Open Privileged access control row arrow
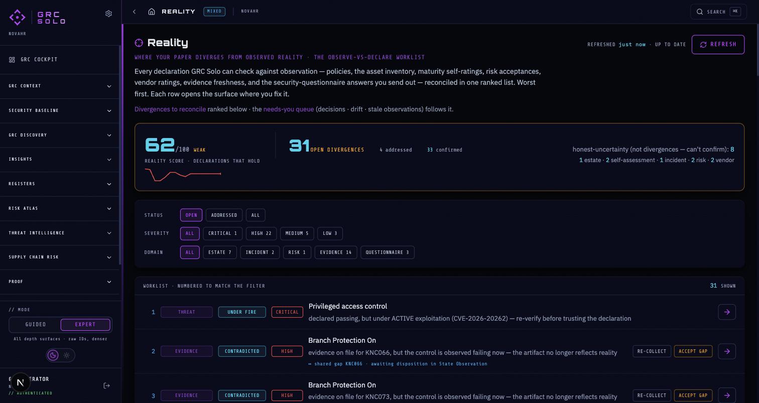The width and height of the screenshot is (759, 403). pyautogui.click(x=727, y=312)
